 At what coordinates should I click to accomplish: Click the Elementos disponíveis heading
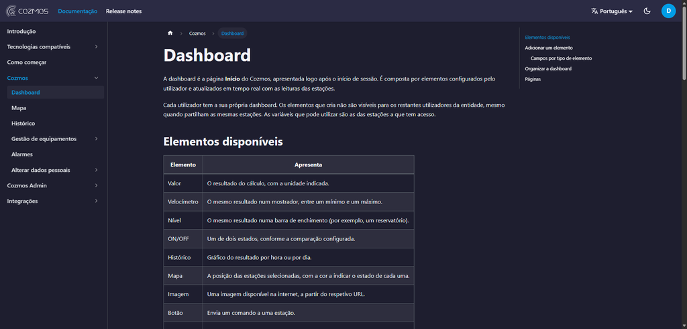point(223,142)
